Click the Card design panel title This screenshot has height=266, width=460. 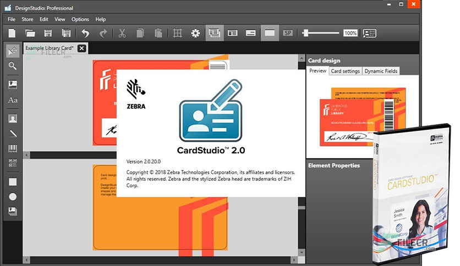(x=324, y=60)
